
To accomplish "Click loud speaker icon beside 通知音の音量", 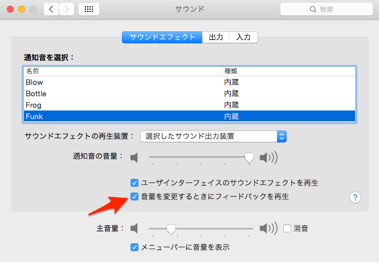I will [x=268, y=158].
